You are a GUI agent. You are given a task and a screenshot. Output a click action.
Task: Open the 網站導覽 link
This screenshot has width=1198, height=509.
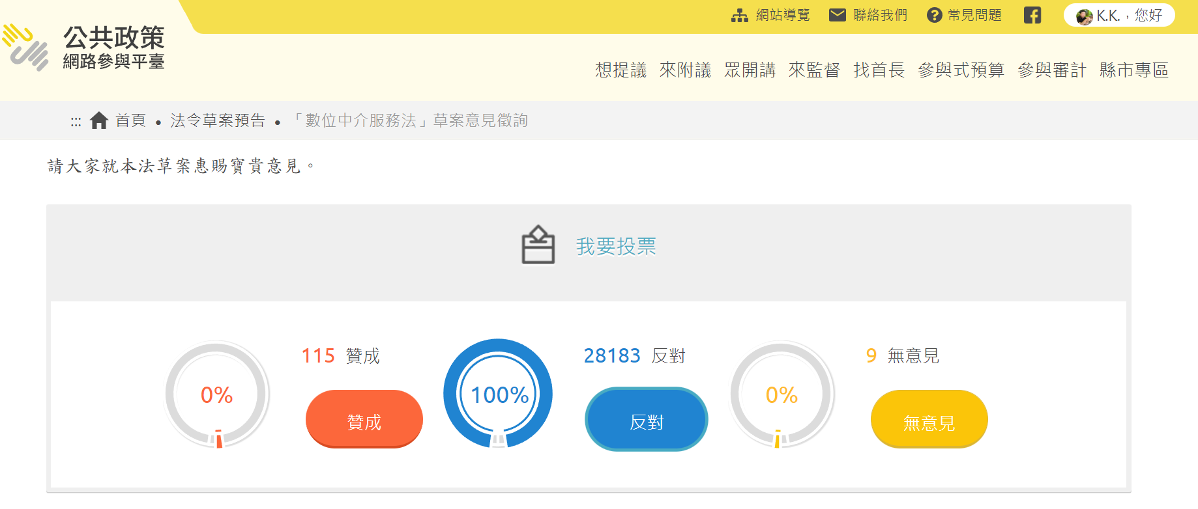coord(783,15)
